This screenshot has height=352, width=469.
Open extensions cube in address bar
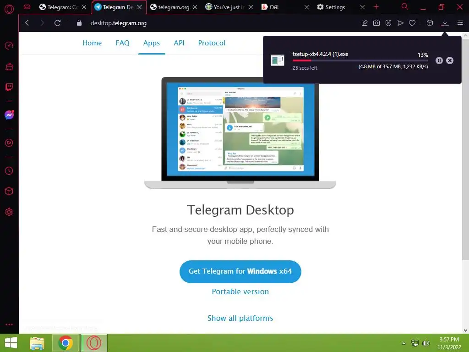(430, 23)
